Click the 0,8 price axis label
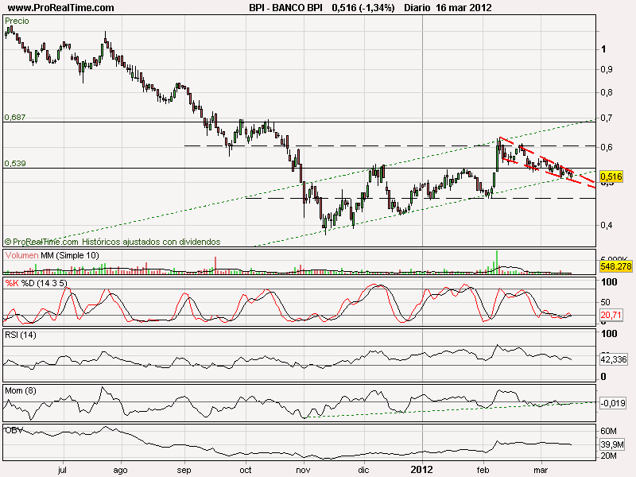 607,92
